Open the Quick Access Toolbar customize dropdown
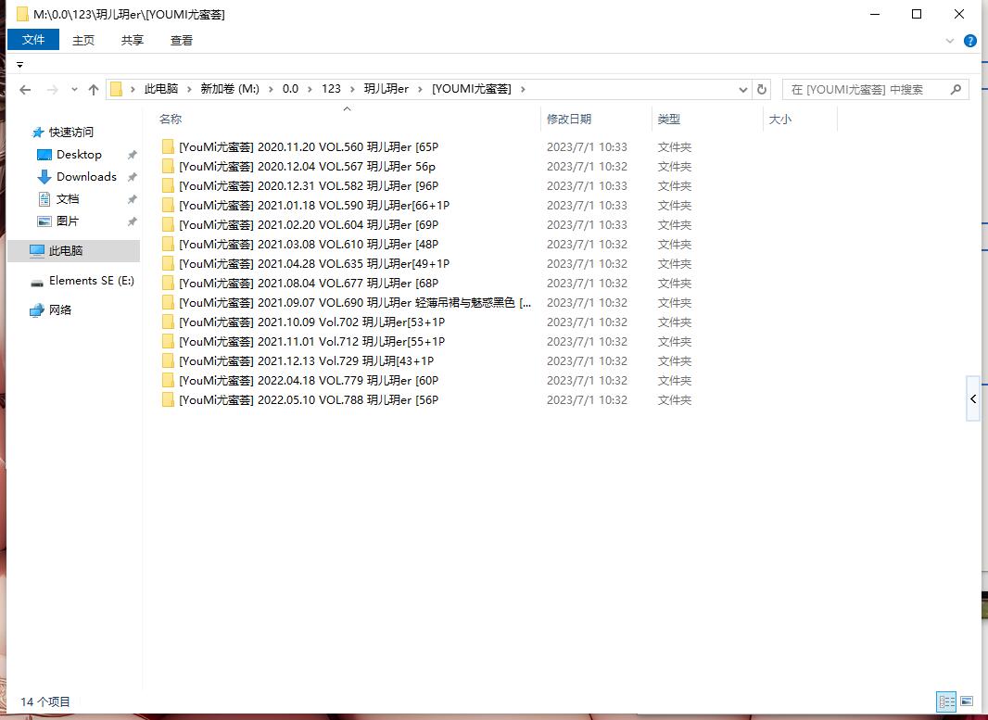Screen dimensions: 988x720 19,65
